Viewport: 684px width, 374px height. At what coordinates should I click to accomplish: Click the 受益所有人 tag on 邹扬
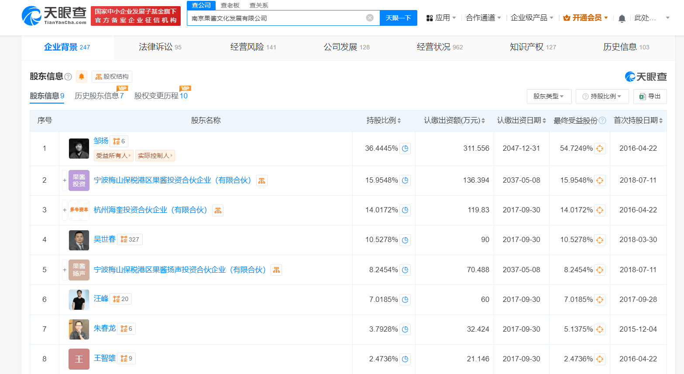click(113, 156)
